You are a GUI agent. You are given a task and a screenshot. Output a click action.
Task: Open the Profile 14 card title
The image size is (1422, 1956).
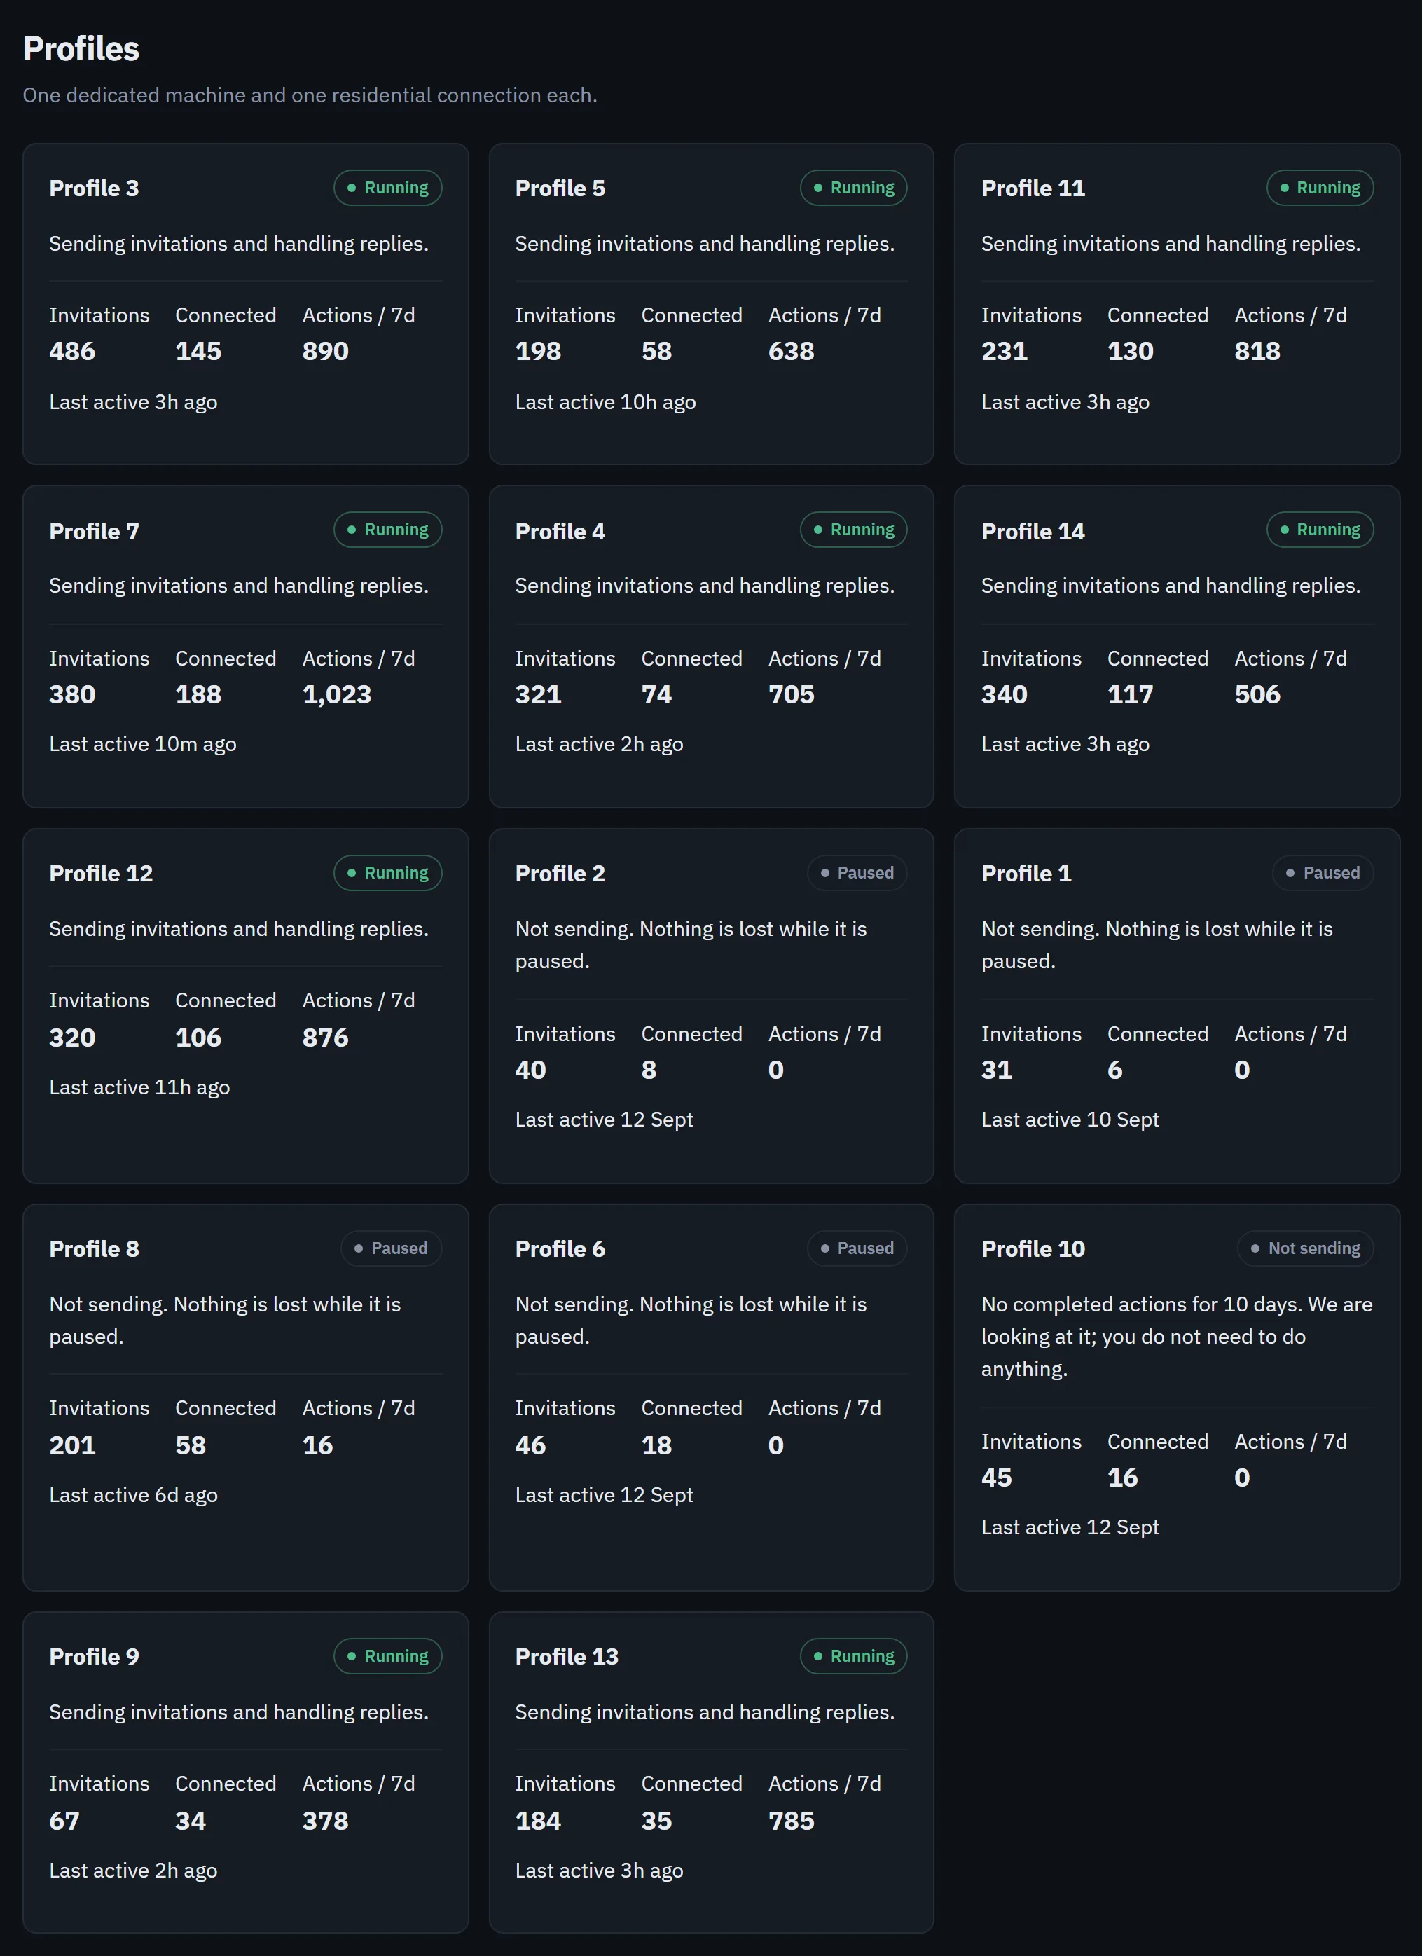(x=1033, y=531)
